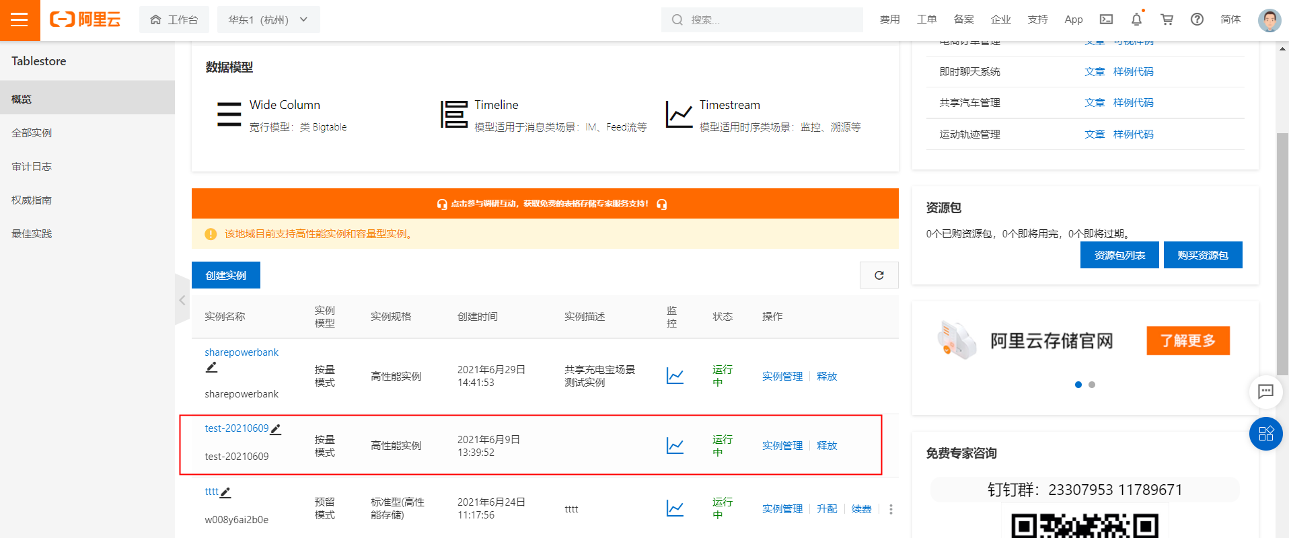Image resolution: width=1289 pixels, height=538 pixels.
Task: Click 释放 for test-20210609 instance
Action: (827, 445)
